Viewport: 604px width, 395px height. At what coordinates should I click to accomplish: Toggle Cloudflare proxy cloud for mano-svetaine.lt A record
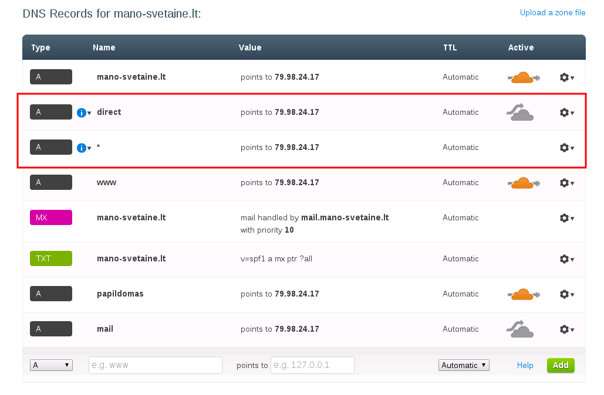(523, 77)
